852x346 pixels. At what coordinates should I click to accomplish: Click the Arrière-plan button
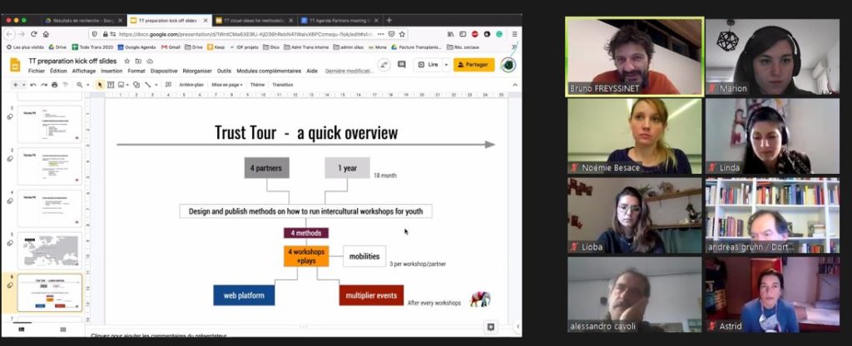click(x=191, y=85)
